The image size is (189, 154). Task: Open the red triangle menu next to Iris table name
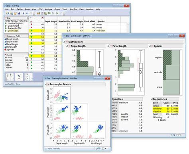pyautogui.click(x=6, y=18)
